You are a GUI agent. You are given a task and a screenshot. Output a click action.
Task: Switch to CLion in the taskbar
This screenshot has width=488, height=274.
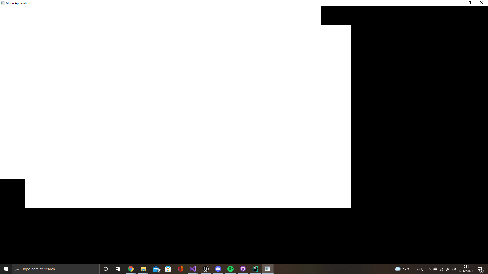pyautogui.click(x=255, y=269)
